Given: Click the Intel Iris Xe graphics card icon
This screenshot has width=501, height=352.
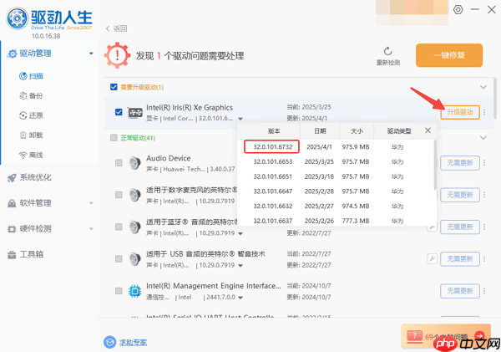Looking at the screenshot, I should coord(135,112).
